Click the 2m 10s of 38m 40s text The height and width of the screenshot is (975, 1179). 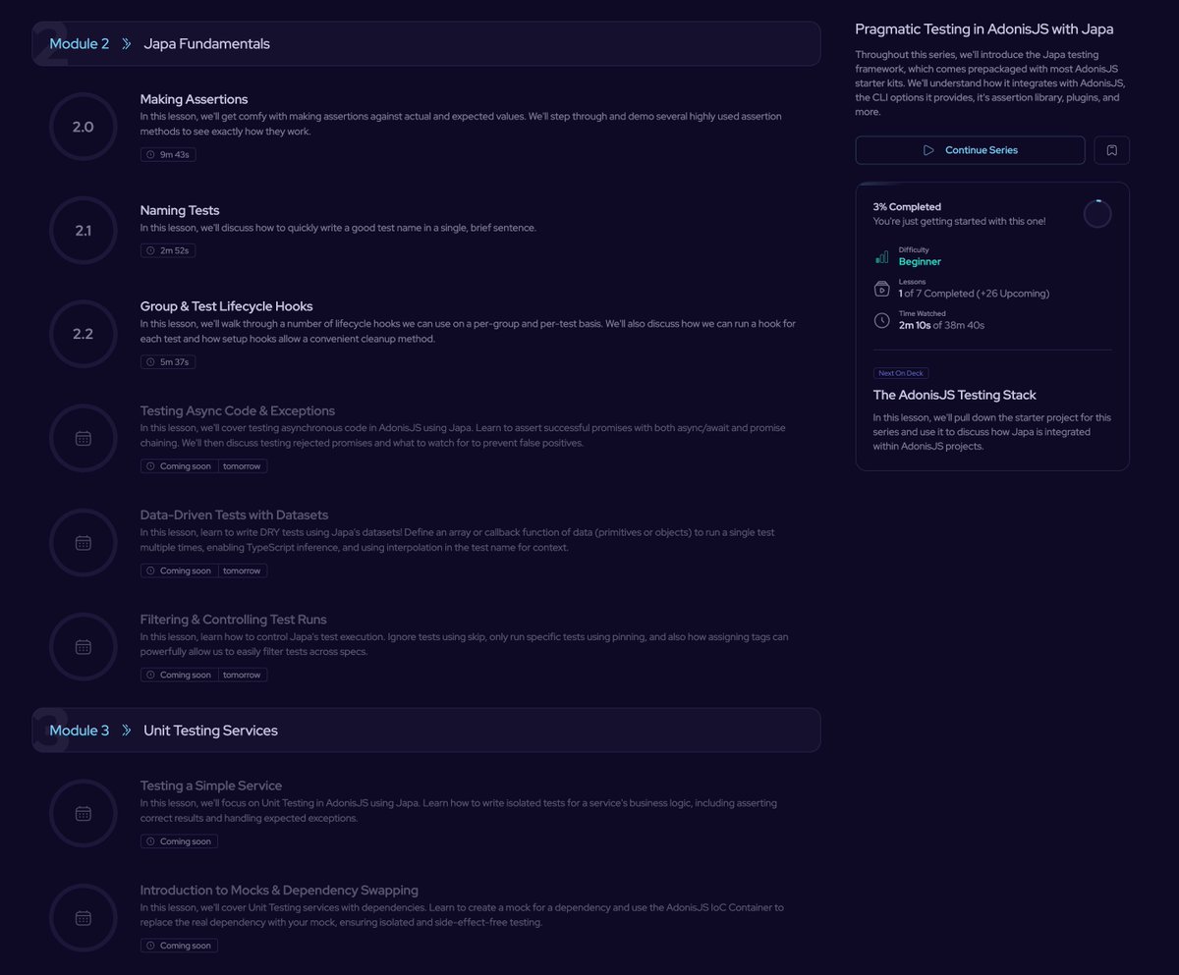941,325
